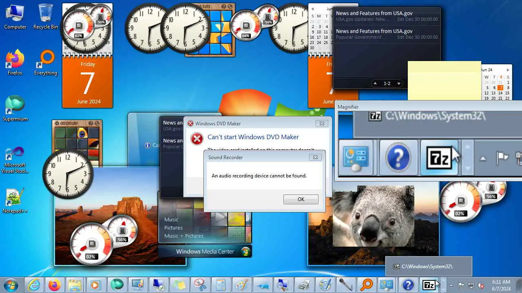Viewport: 522px width, 293px height.
Task: Open the Control Panel taskbar icon
Action: tap(387, 285)
